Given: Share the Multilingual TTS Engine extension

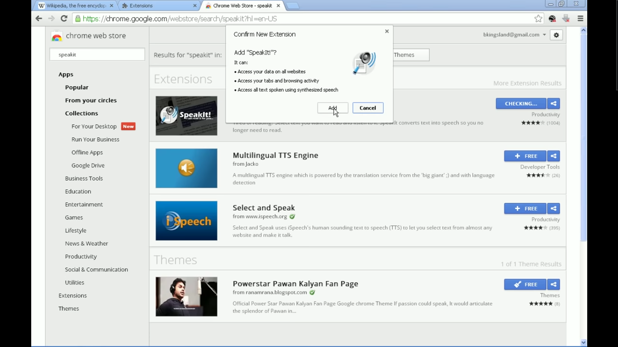Looking at the screenshot, I should click(553, 156).
